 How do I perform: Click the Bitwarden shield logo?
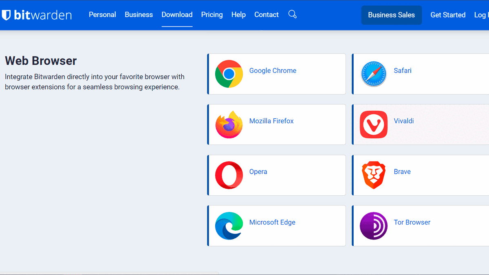pyautogui.click(x=6, y=15)
